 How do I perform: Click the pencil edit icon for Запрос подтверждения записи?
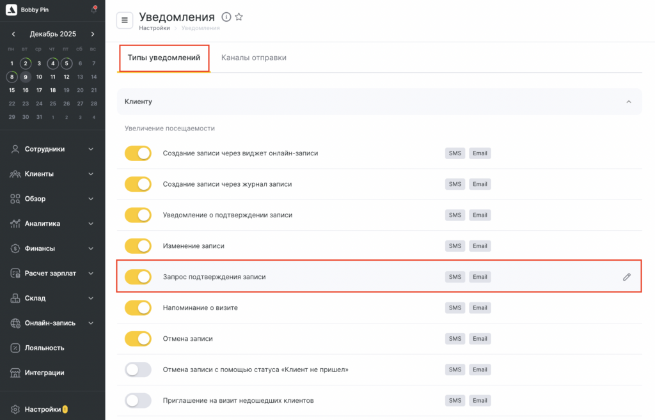coord(627,277)
